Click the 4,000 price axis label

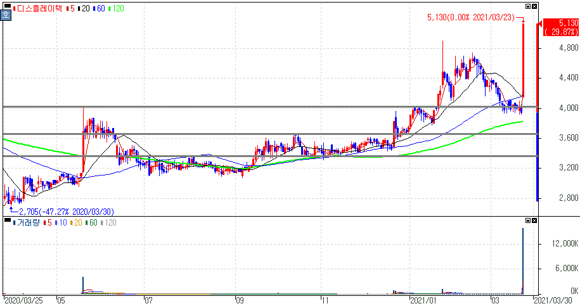569,108
